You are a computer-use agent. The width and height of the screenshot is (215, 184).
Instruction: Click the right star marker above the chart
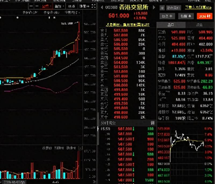click(x=54, y=18)
